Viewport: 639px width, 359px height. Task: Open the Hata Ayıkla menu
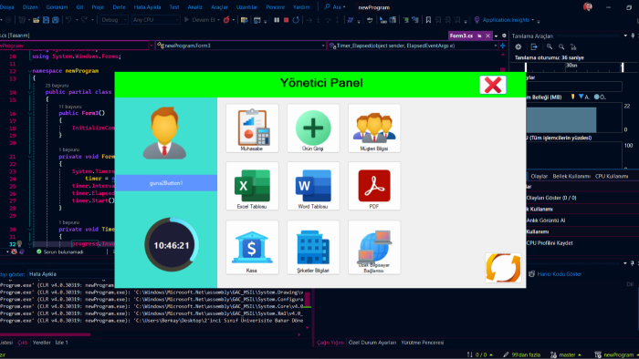(x=147, y=7)
